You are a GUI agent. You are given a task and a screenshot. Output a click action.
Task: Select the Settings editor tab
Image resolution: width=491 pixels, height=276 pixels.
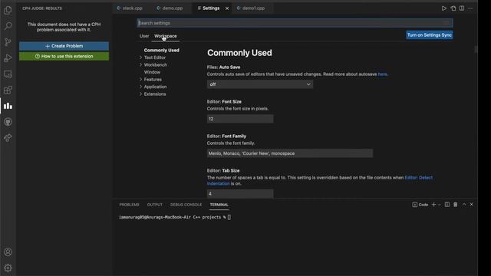click(211, 8)
